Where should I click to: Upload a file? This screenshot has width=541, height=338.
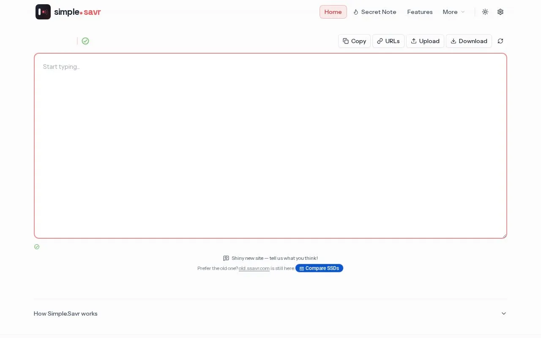point(425,41)
